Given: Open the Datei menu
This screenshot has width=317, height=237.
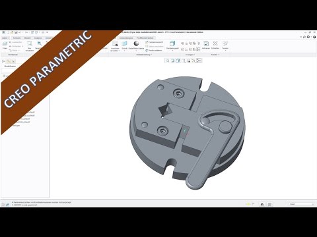Looking at the screenshot, I should pyautogui.click(x=5, y=38).
